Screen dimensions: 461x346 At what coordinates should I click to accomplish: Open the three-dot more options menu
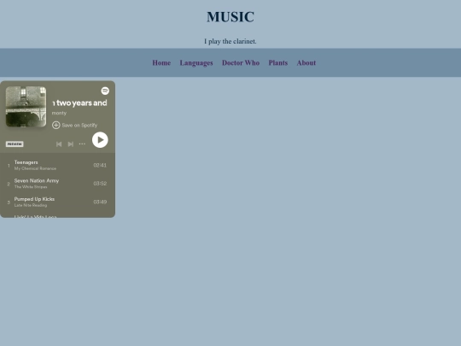tap(82, 144)
